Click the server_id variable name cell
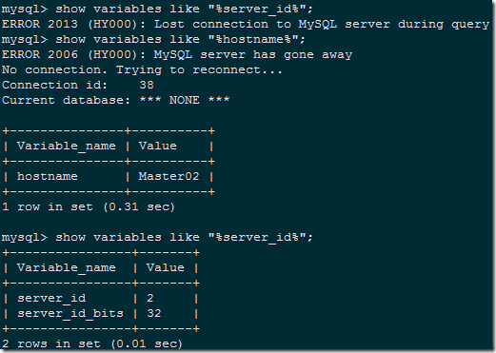This screenshot has height=353, width=496. [51, 299]
